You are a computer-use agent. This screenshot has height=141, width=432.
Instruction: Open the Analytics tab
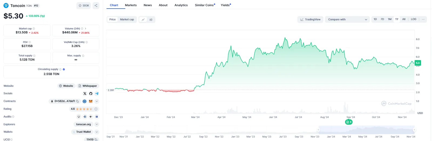tap(181, 5)
